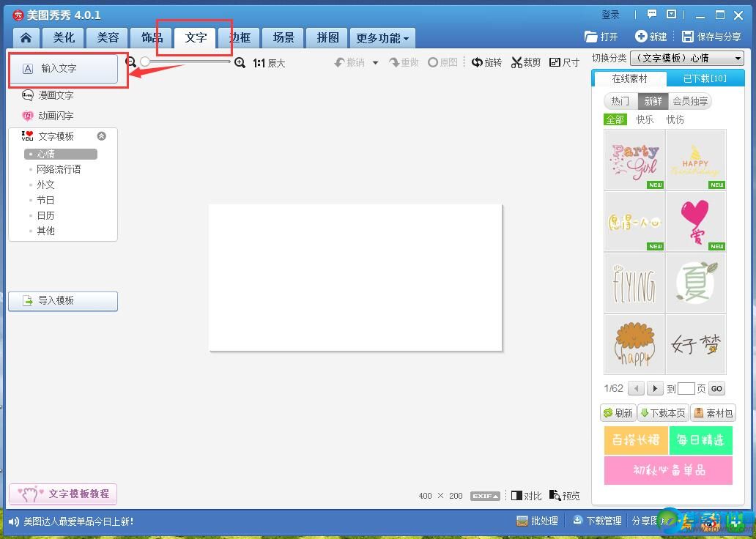Select 外文 category
Image resolution: width=756 pixels, height=539 pixels.
(x=45, y=185)
